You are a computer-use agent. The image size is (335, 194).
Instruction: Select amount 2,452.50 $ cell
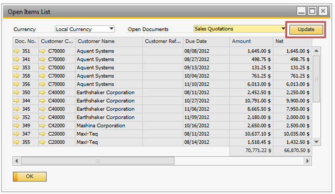pyautogui.click(x=251, y=92)
